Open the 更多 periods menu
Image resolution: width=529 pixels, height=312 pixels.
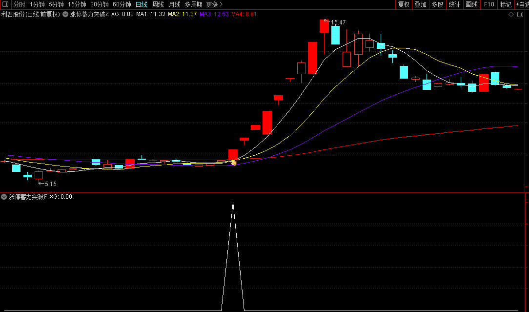pyautogui.click(x=214, y=4)
